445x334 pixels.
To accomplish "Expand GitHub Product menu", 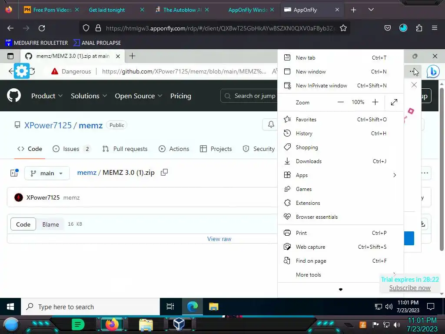I will pyautogui.click(x=47, y=96).
